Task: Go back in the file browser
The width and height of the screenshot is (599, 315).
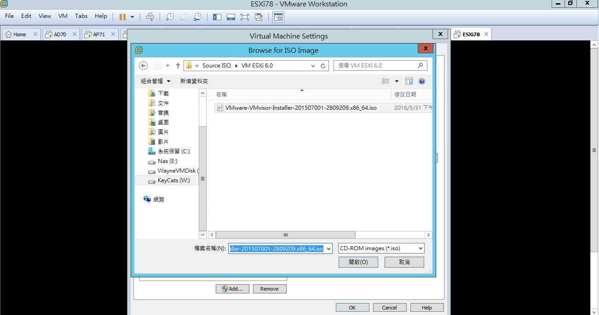Action: (x=143, y=66)
